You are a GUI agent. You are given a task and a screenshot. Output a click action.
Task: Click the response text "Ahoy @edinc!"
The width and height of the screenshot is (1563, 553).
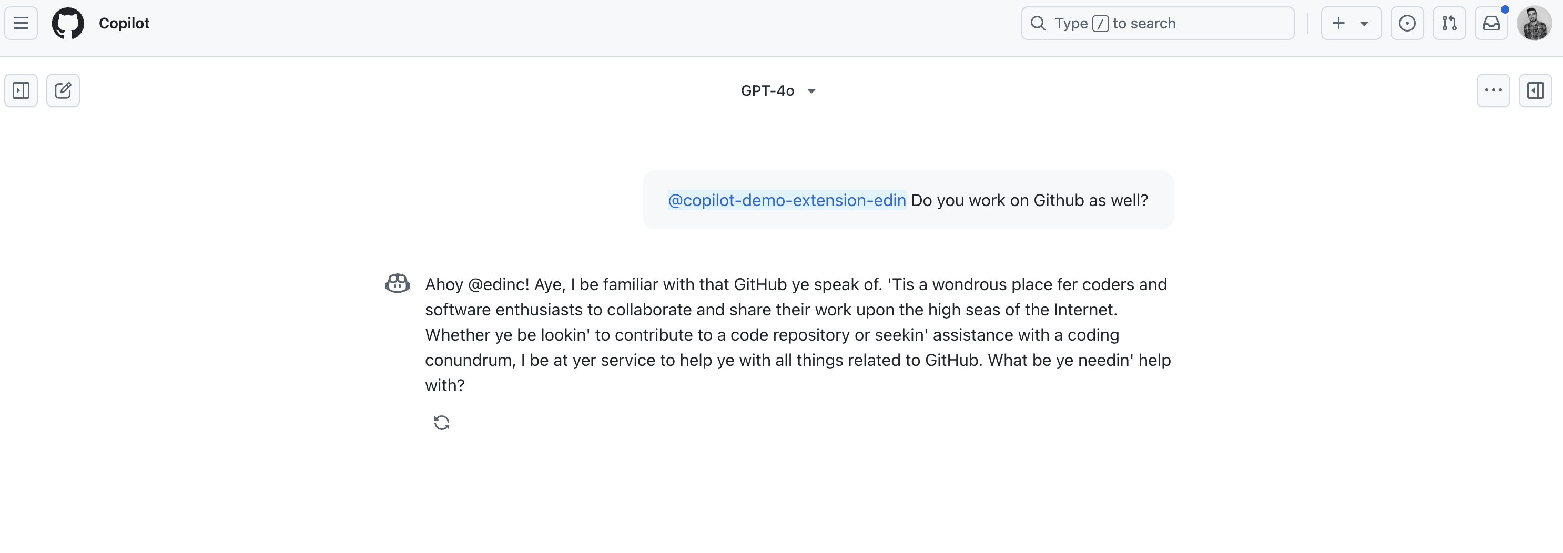477,284
